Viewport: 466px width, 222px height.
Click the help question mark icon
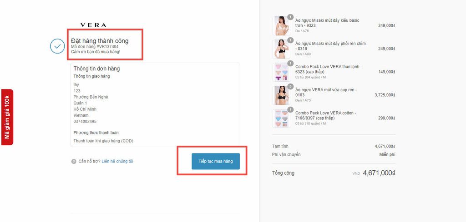pyautogui.click(x=74, y=162)
